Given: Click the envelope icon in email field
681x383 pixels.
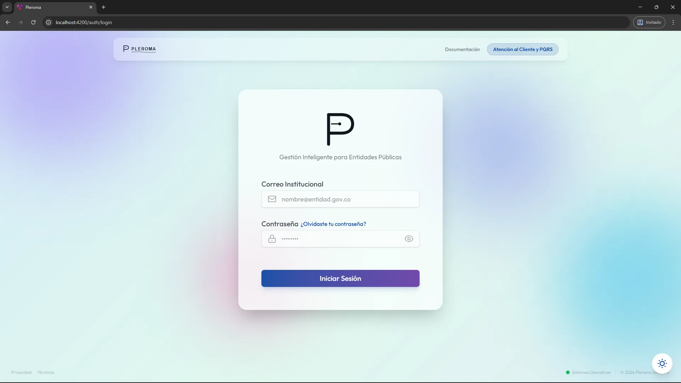Looking at the screenshot, I should (272, 199).
